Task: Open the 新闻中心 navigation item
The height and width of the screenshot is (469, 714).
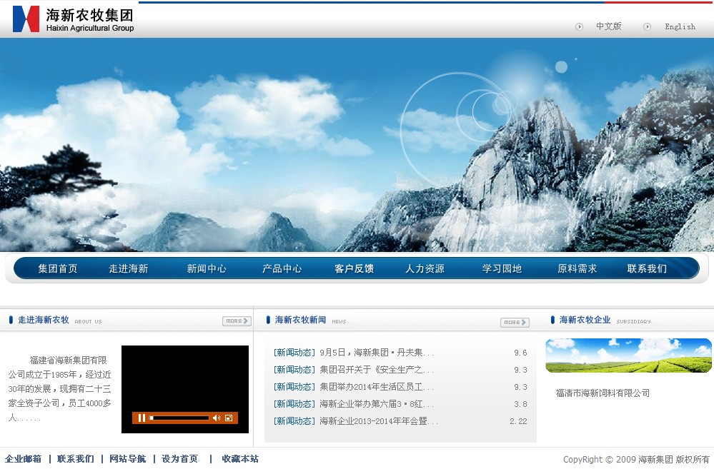Action: coord(207,268)
